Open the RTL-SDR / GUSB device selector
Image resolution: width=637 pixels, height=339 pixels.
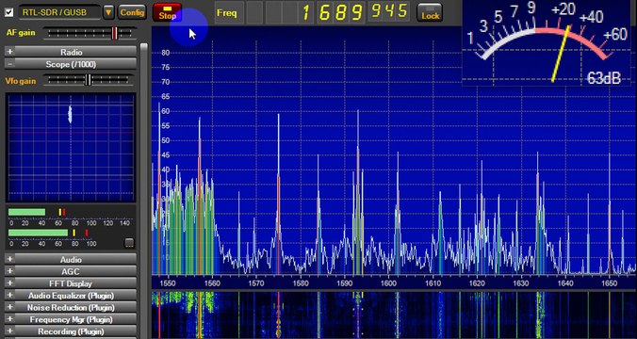coord(59,12)
